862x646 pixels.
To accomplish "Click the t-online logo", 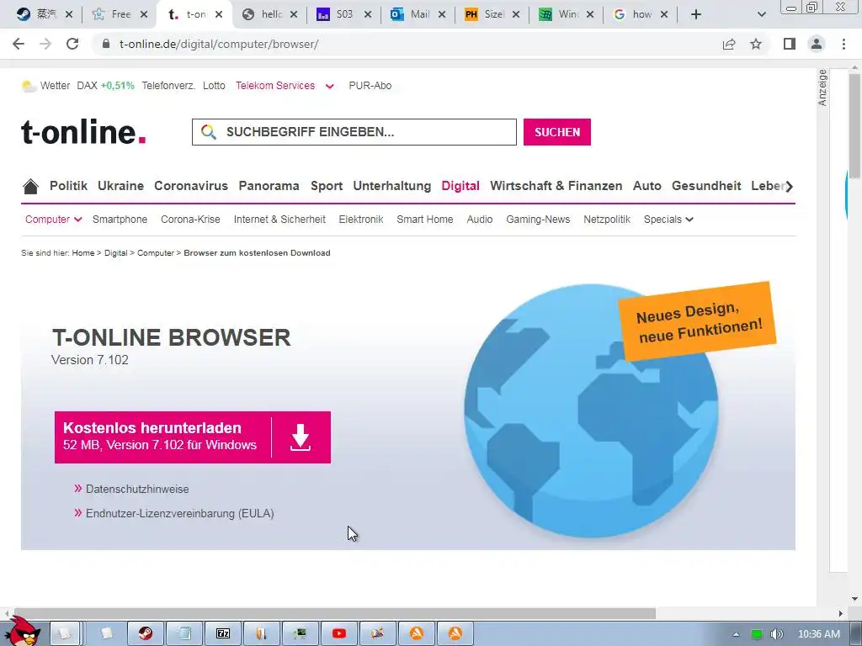I will (x=83, y=132).
